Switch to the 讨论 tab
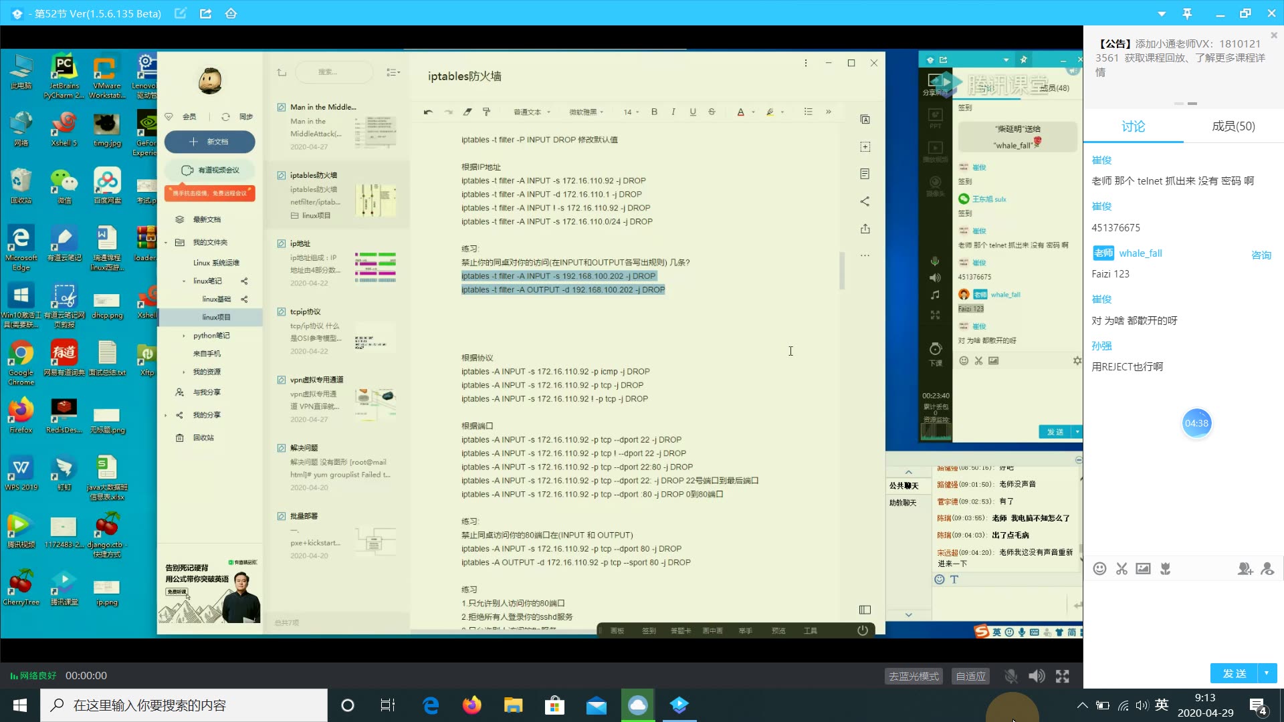This screenshot has height=722, width=1284. [1133, 126]
